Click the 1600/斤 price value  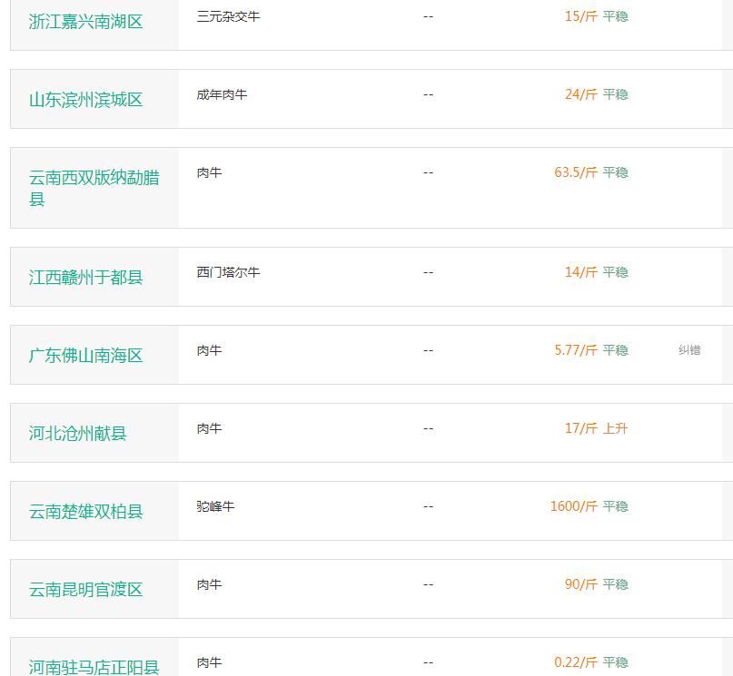pyautogui.click(x=574, y=506)
